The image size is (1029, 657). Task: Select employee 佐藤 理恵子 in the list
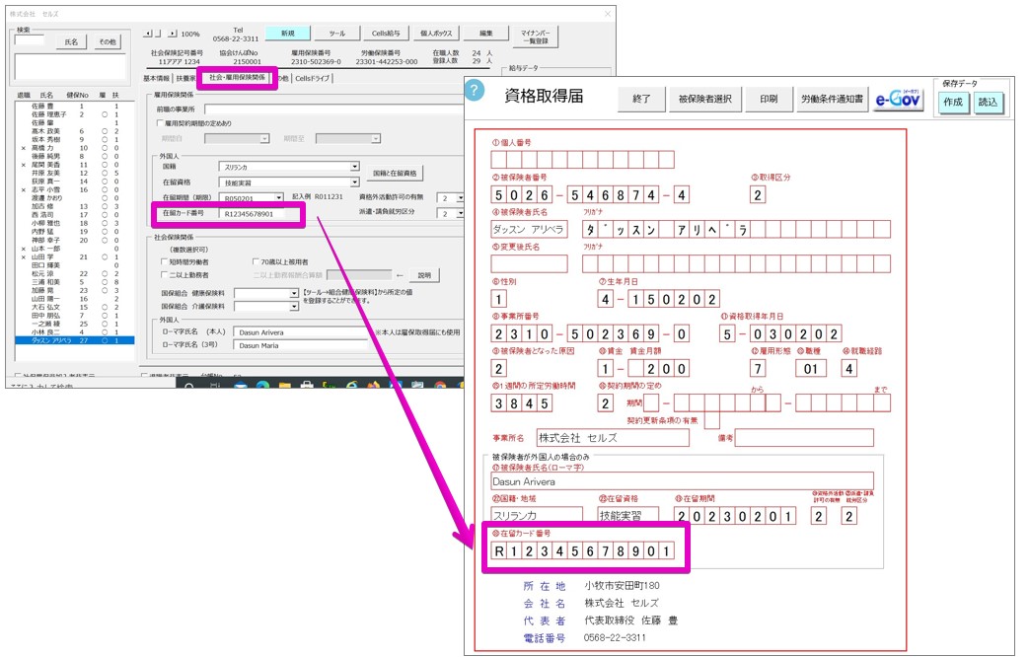click(x=74, y=114)
